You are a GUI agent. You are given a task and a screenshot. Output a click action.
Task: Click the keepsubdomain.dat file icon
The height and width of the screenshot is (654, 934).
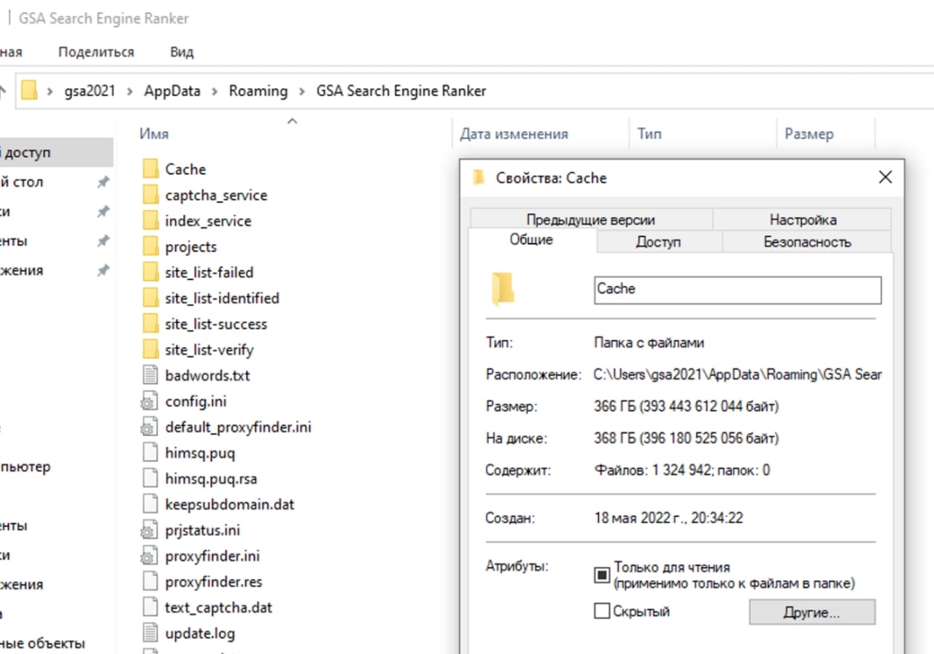(150, 505)
